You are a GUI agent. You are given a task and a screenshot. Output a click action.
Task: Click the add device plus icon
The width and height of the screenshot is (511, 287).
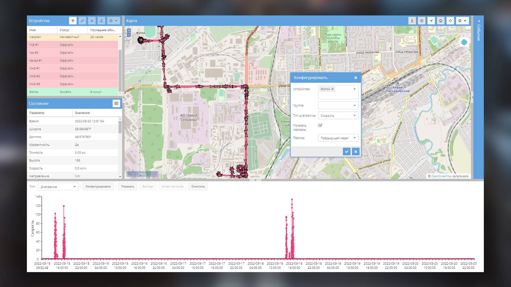[73, 21]
